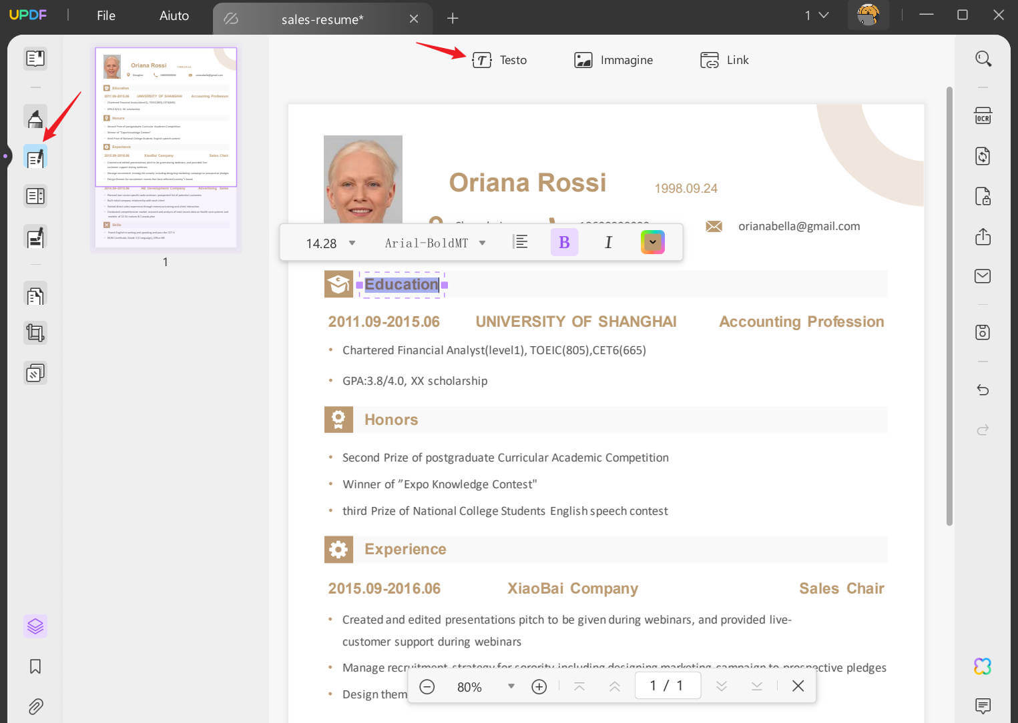Zoom out with the minus button

pos(427,686)
